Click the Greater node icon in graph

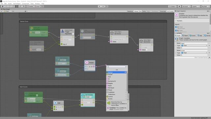(x=87, y=62)
